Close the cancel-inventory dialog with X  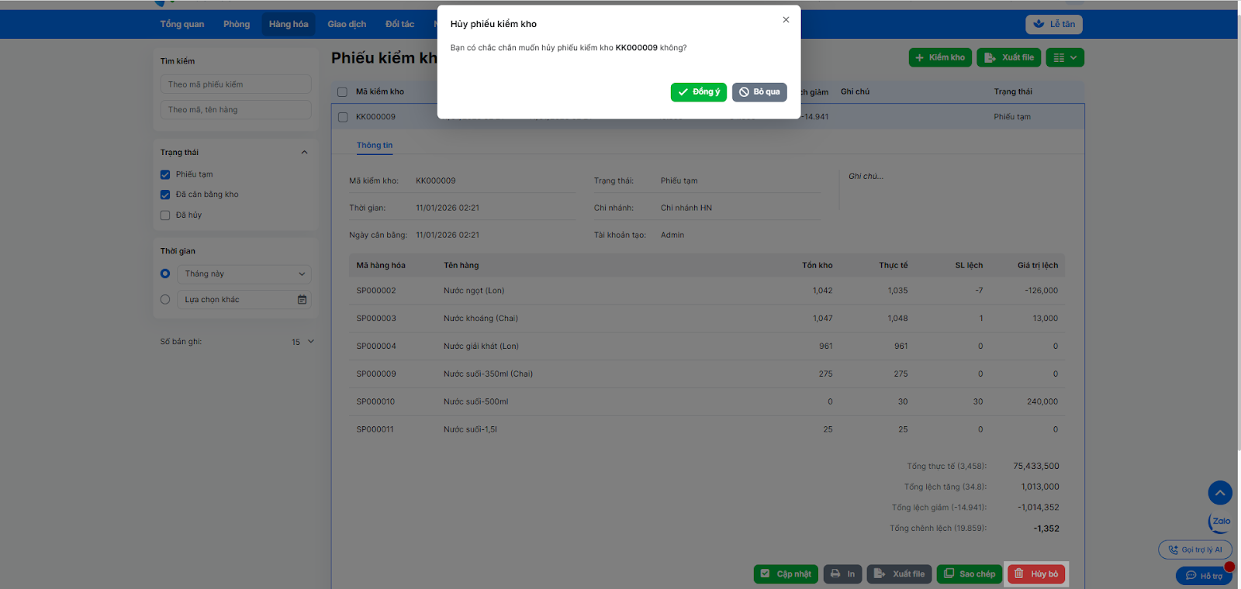[x=786, y=20]
